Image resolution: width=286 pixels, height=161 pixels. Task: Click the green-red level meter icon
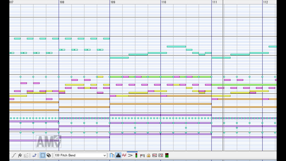(167, 155)
